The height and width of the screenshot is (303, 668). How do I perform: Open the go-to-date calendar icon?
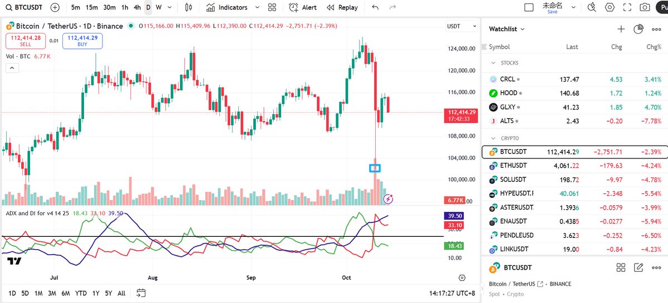pyautogui.click(x=141, y=293)
